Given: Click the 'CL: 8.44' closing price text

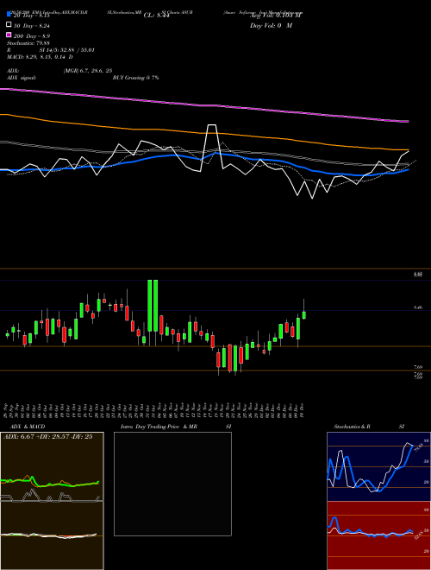Looking at the screenshot, I should coord(157,16).
